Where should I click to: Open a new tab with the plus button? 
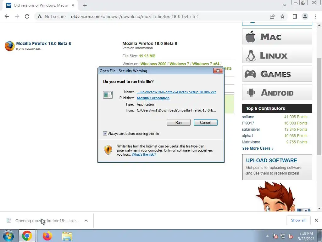click(85, 5)
